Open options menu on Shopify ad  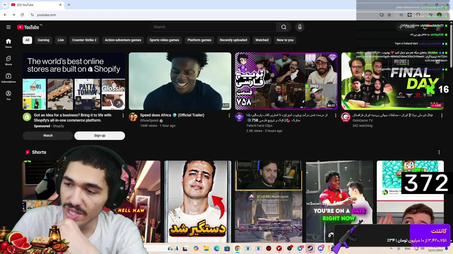point(123,115)
